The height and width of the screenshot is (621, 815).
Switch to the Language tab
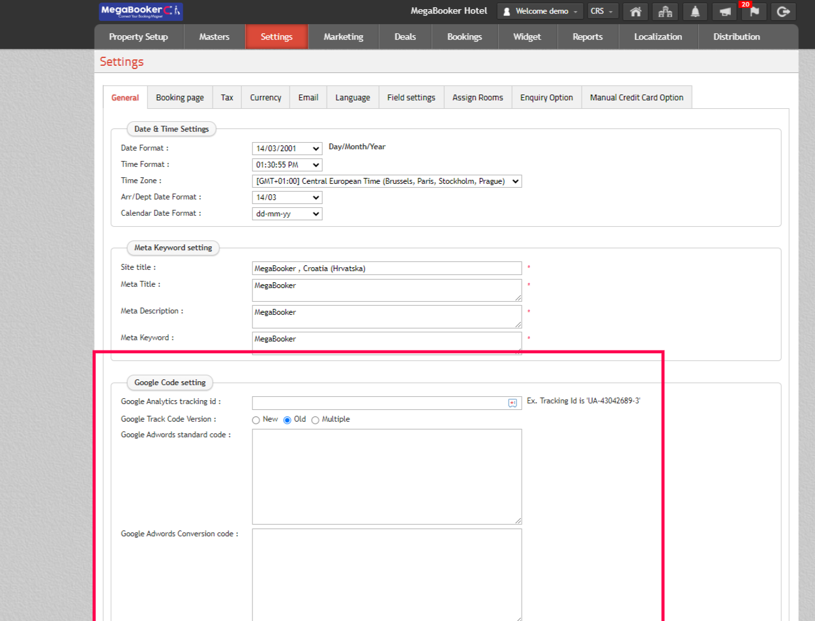click(x=353, y=98)
